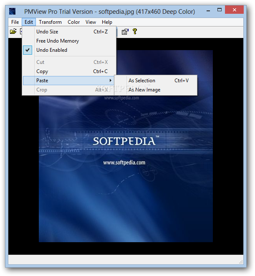Open the Color menu
This screenshot has width=255, height=276.
click(73, 22)
